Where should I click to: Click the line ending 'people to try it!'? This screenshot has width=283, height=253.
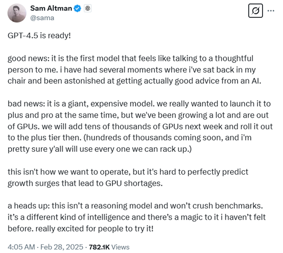point(81,228)
